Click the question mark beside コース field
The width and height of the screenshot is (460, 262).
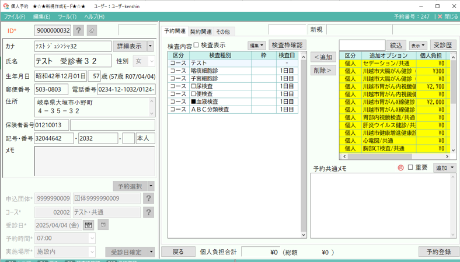[149, 212]
